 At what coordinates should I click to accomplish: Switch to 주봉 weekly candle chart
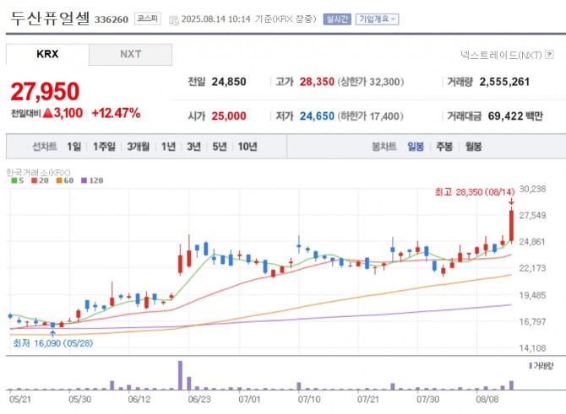click(x=444, y=146)
